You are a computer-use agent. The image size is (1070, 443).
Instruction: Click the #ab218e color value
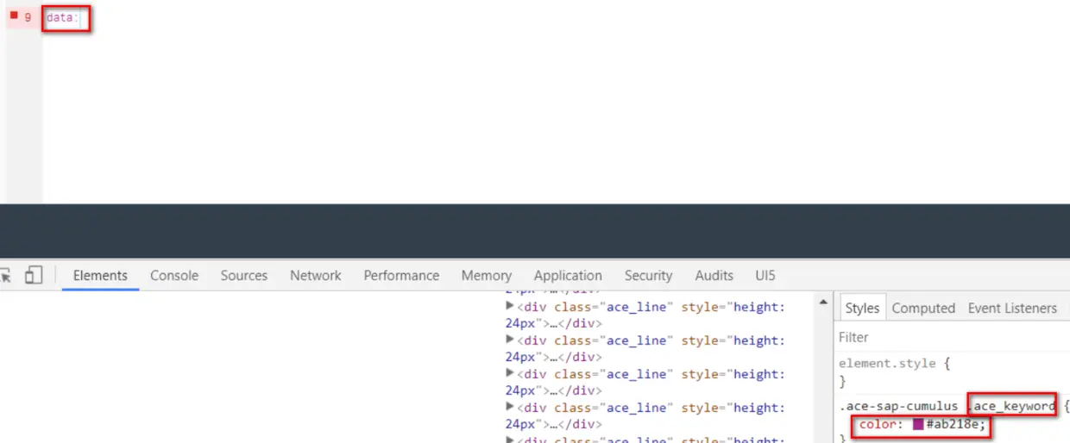click(954, 425)
